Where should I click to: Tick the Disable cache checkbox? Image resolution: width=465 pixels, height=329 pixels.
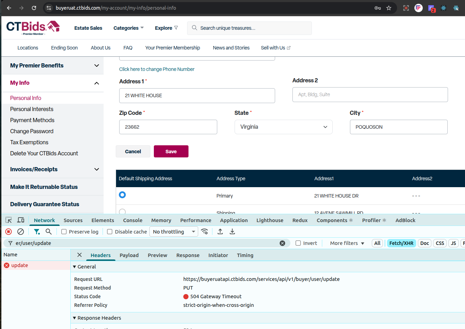click(x=110, y=232)
